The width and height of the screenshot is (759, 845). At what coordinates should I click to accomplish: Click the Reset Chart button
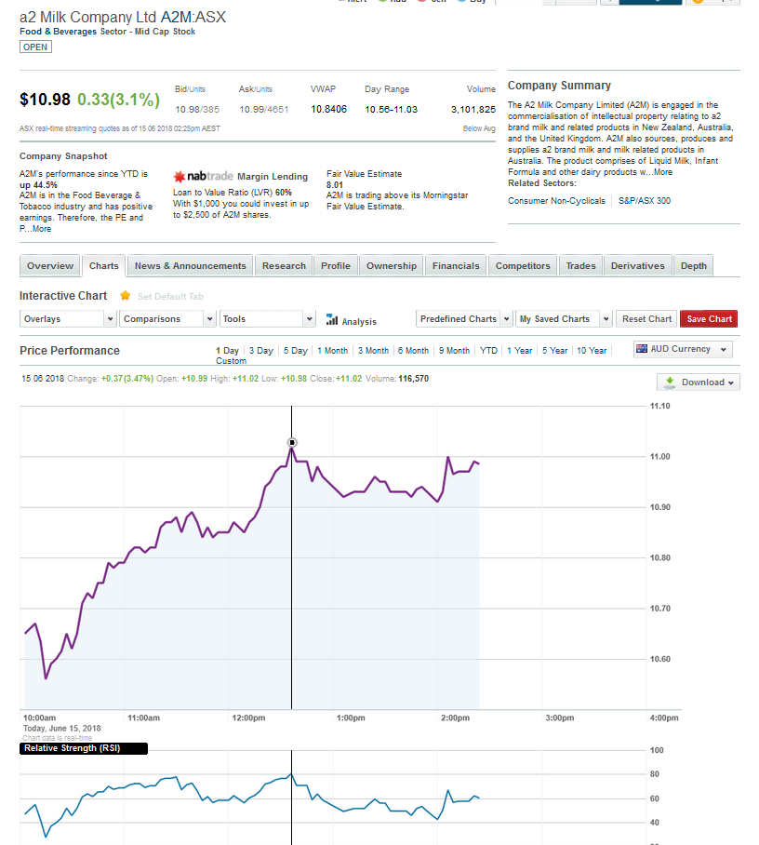click(646, 319)
